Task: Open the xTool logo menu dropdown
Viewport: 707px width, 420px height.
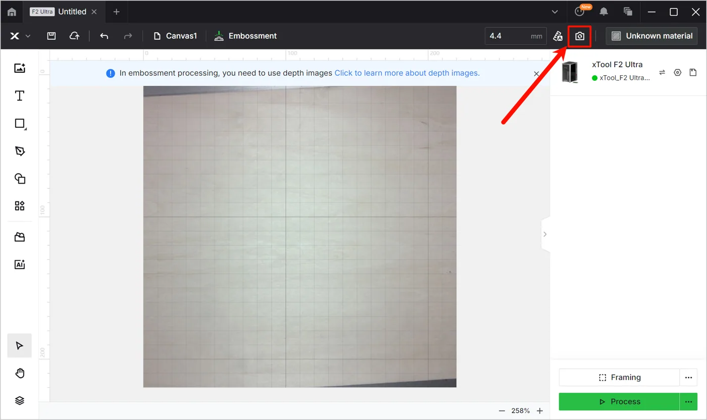Action: point(20,36)
